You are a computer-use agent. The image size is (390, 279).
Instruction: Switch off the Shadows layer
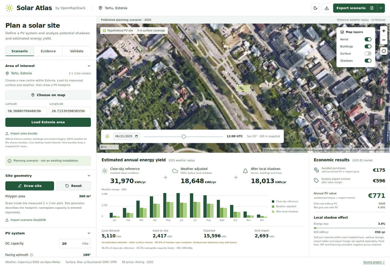point(368,61)
